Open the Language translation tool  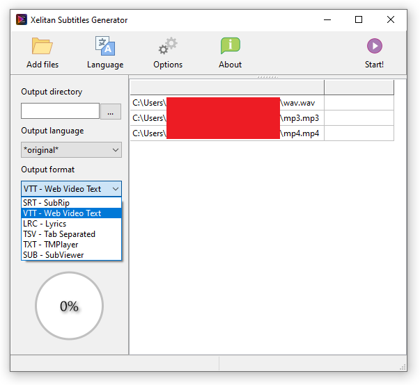(x=105, y=47)
